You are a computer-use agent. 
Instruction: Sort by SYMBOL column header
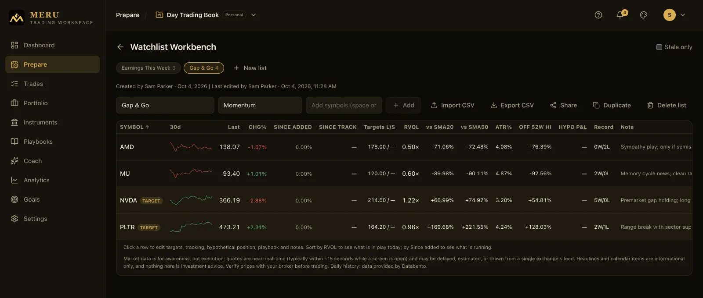click(x=134, y=127)
